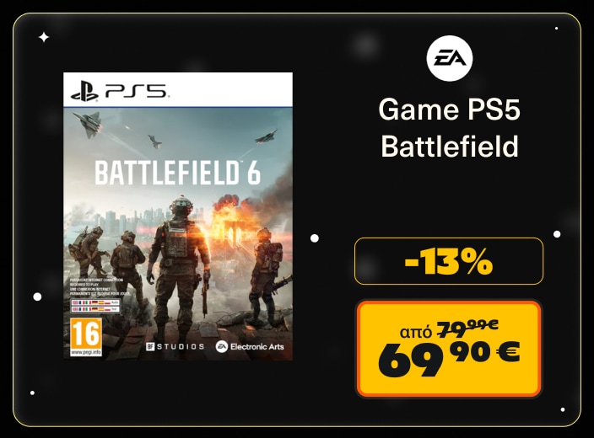
Task: Click the sparkle star in the banner corner
Action: pos(44,37)
